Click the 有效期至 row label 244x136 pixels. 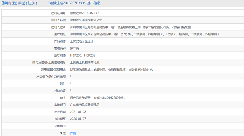click(x=60, y=119)
